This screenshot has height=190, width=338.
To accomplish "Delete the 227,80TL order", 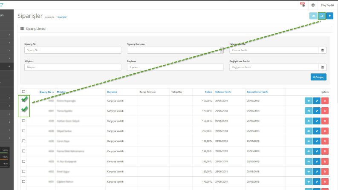I will [x=325, y=131].
